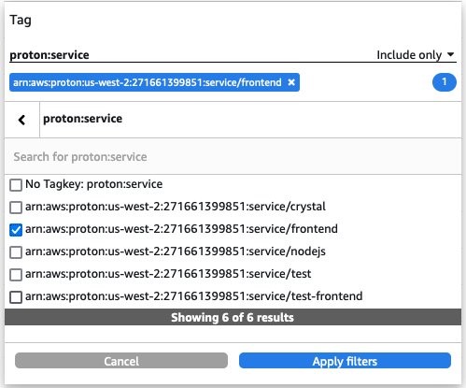Image resolution: width=466 pixels, height=388 pixels.
Task: Open the Include only dropdown arrow
Action: tap(450, 54)
